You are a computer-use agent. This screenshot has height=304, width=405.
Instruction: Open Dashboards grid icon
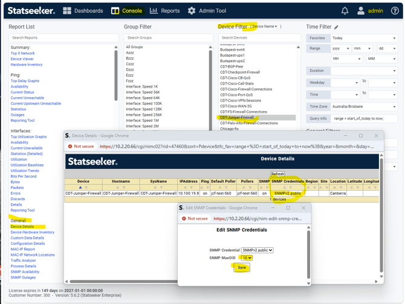coord(67,11)
